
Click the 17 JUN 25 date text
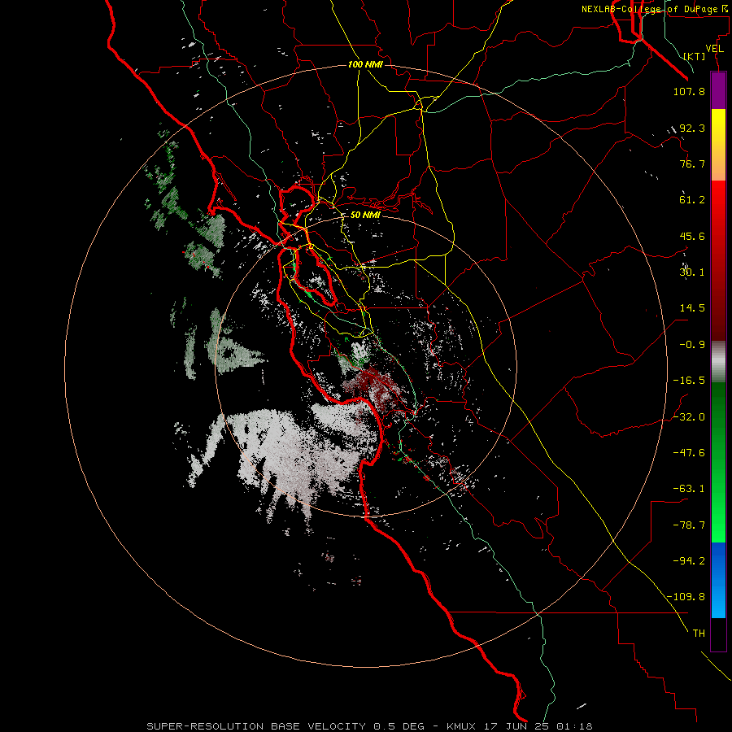pyautogui.click(x=517, y=726)
